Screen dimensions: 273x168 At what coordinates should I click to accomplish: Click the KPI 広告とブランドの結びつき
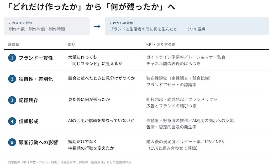coord(171,106)
